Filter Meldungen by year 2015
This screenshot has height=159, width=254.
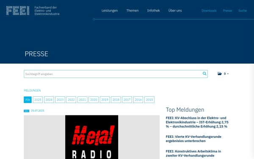[x=149, y=100]
